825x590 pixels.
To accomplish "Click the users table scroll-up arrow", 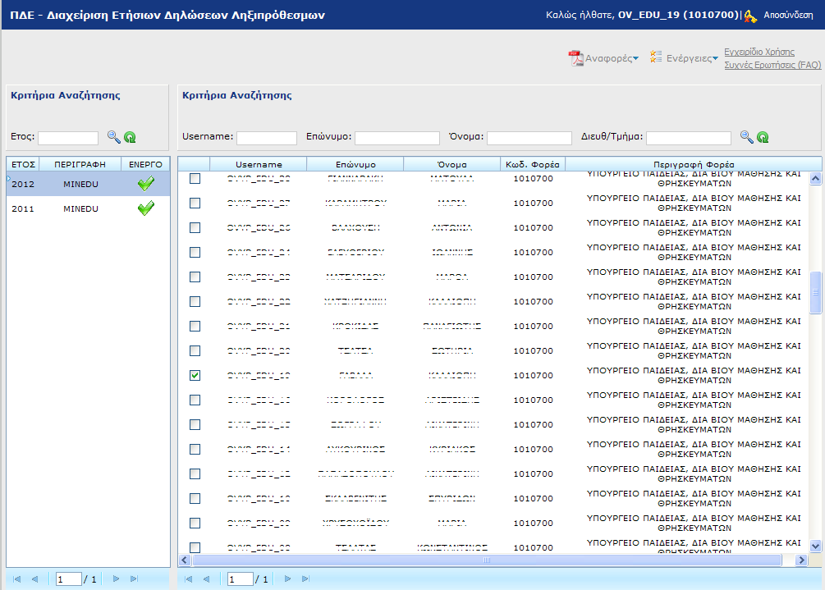I will (815, 179).
